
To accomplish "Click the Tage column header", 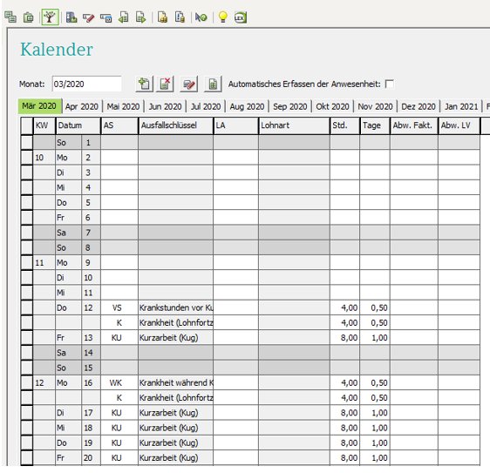I will click(375, 125).
